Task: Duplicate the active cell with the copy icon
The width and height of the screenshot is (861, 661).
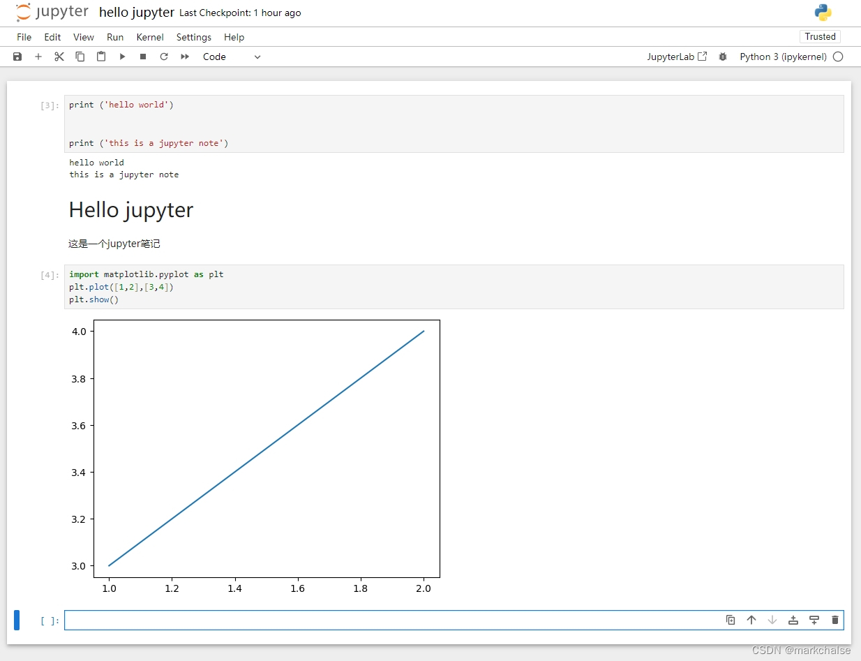Action: point(731,620)
